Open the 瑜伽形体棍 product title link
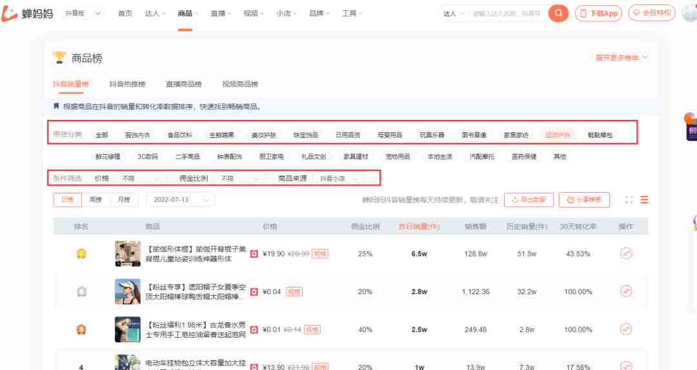Screen dimensions: 697x370 pos(196,253)
